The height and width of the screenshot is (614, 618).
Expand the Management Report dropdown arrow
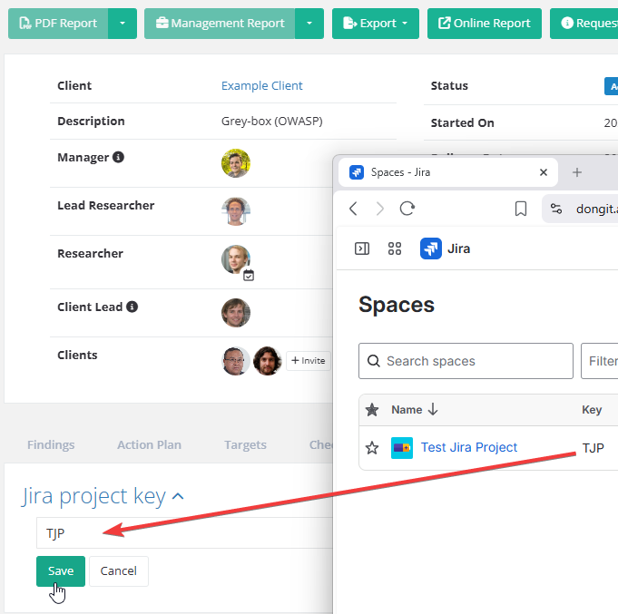(309, 24)
